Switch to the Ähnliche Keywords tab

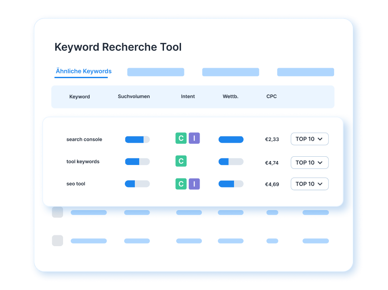point(84,71)
